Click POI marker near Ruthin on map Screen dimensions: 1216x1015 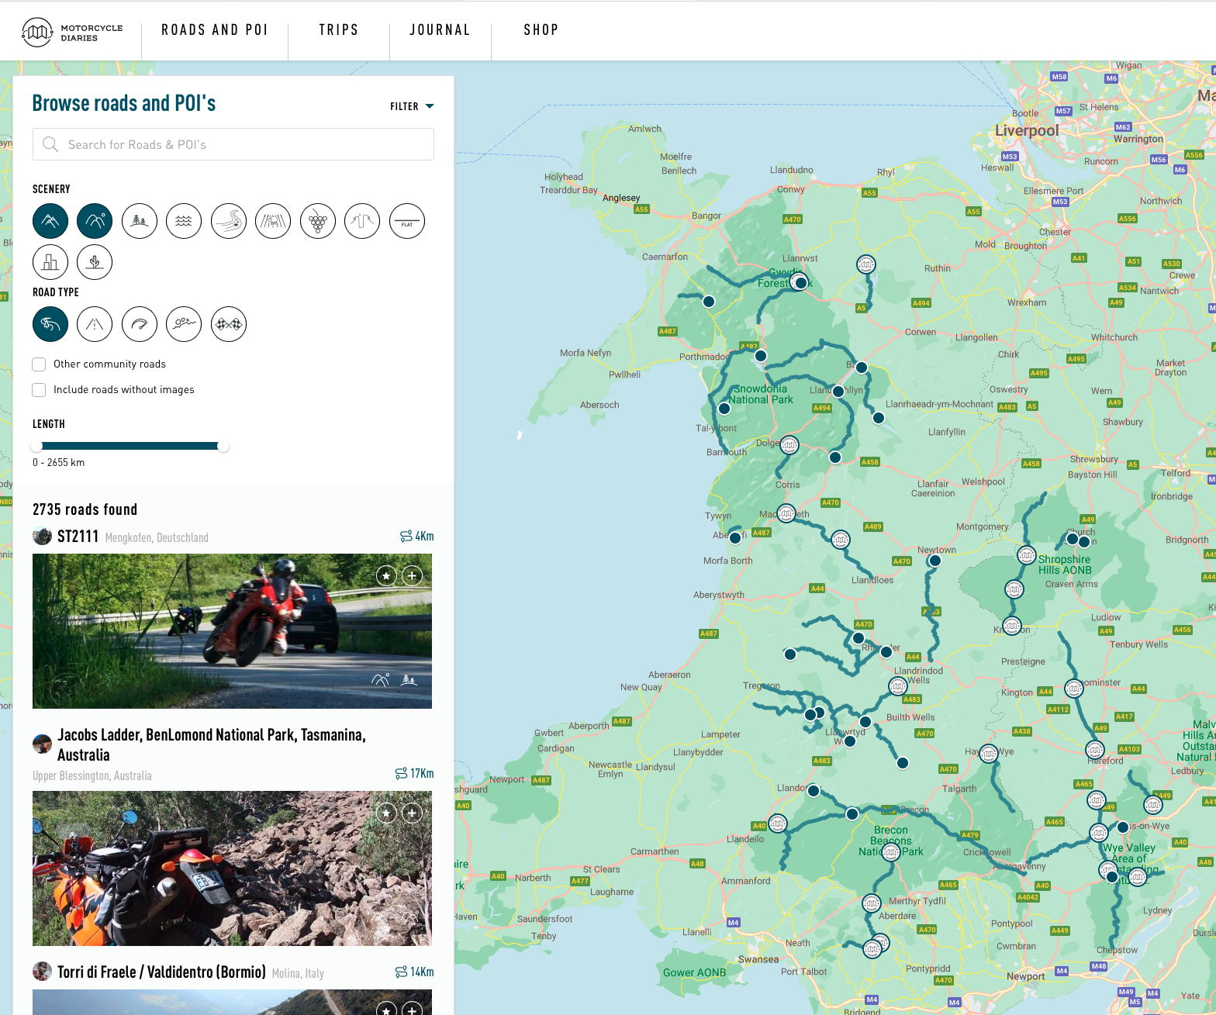tap(866, 264)
